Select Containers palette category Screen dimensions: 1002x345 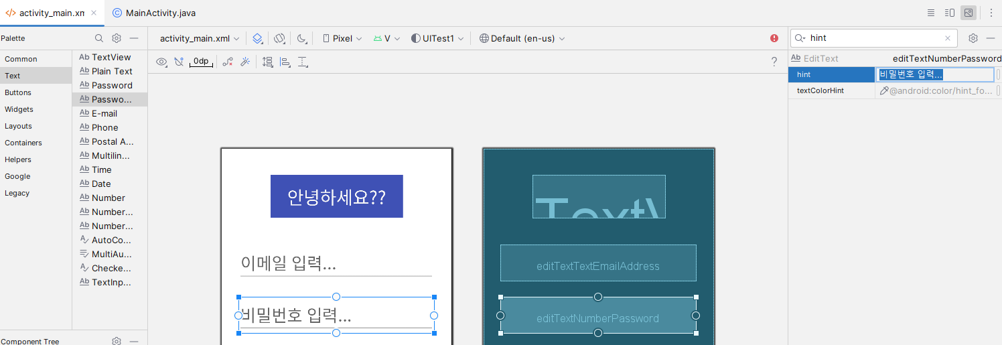(36, 143)
